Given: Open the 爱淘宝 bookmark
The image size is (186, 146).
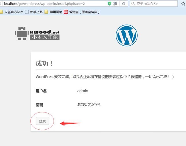Looking at the screenshot, I should (82, 12).
